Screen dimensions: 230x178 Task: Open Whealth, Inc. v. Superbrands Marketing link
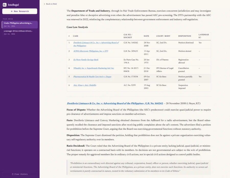pyautogui.click(x=94, y=68)
